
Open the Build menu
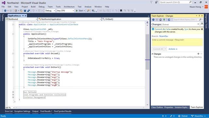pyautogui.click(x=33, y=7)
